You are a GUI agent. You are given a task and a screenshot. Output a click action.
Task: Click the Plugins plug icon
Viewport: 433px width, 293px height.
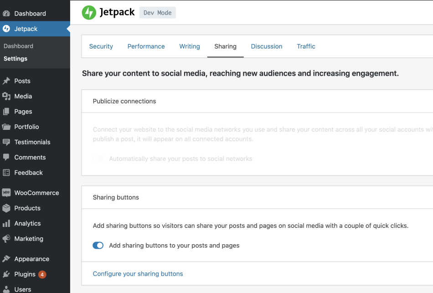tap(6, 274)
